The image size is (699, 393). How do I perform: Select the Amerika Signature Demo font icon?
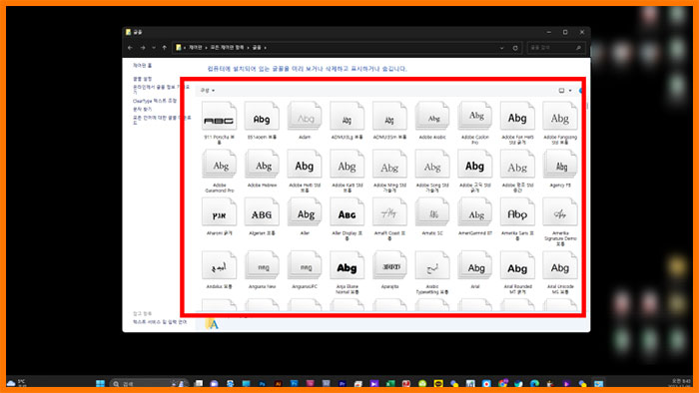(560, 212)
